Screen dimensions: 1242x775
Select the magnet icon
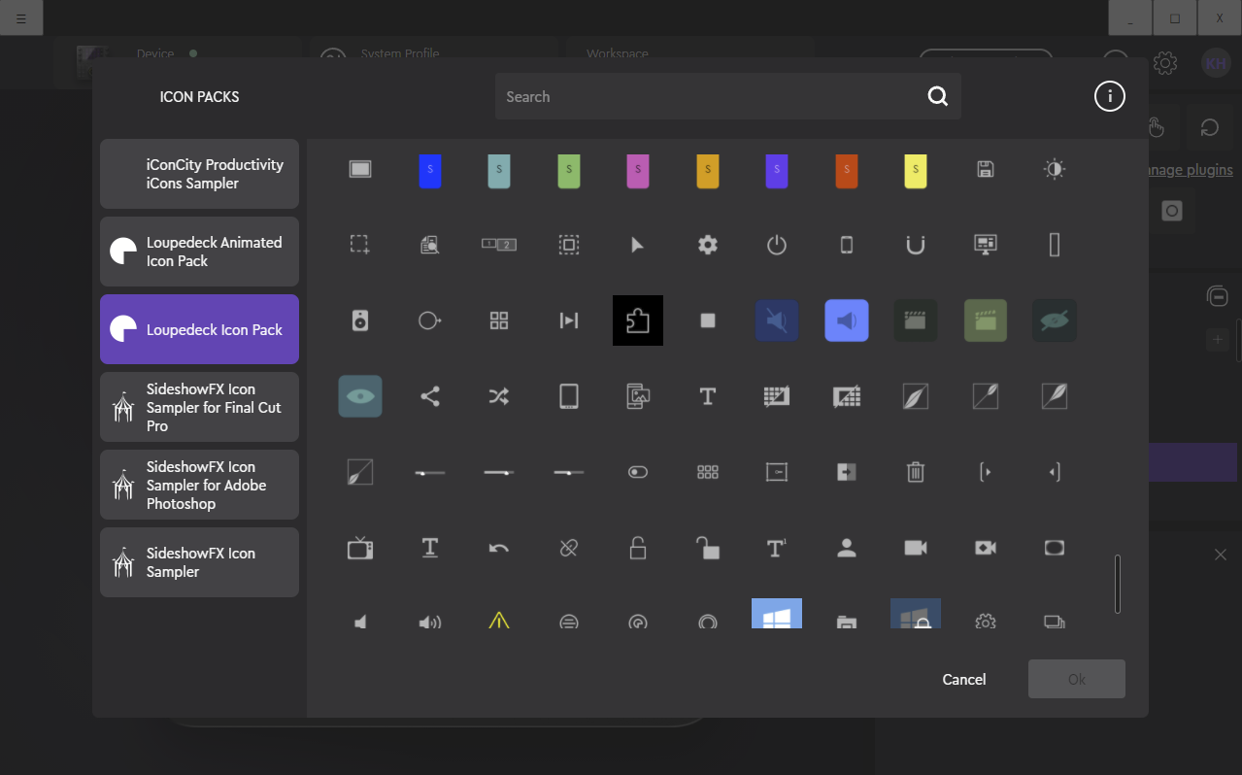click(x=915, y=245)
